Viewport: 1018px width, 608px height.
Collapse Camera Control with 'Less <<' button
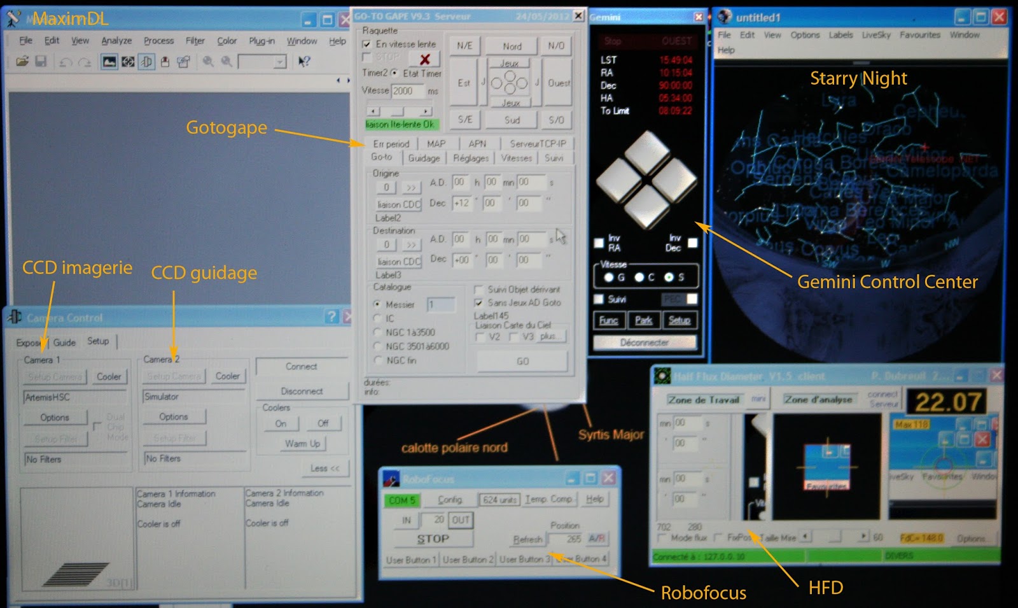(x=324, y=469)
